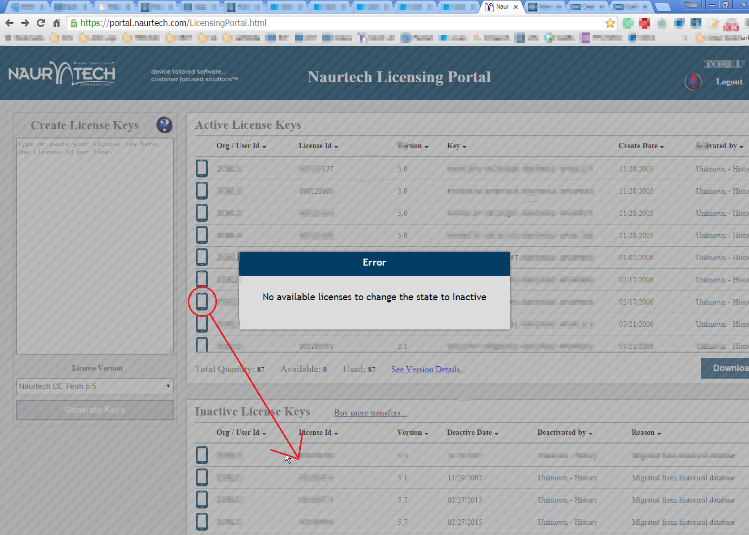Bookmark the page using the star icon
Viewport: 749px width, 535px height.
tap(610, 23)
